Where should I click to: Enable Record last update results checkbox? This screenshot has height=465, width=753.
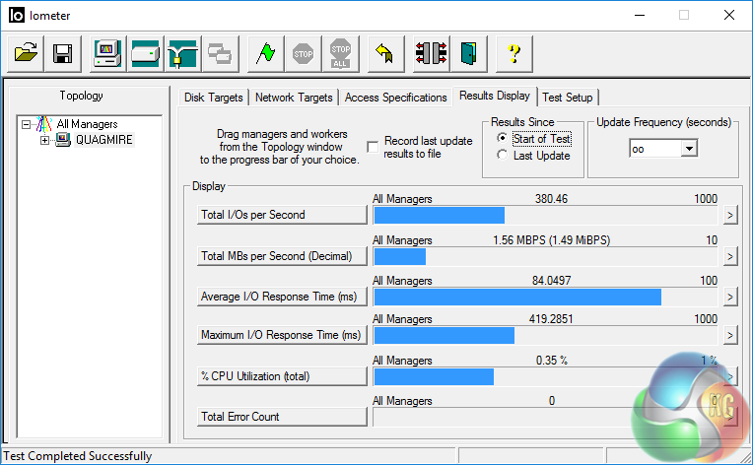tap(373, 147)
